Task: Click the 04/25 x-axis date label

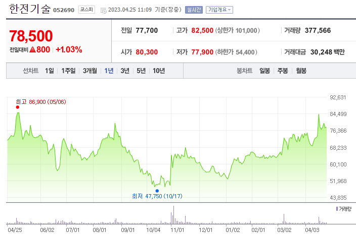Action: [x=15, y=230]
